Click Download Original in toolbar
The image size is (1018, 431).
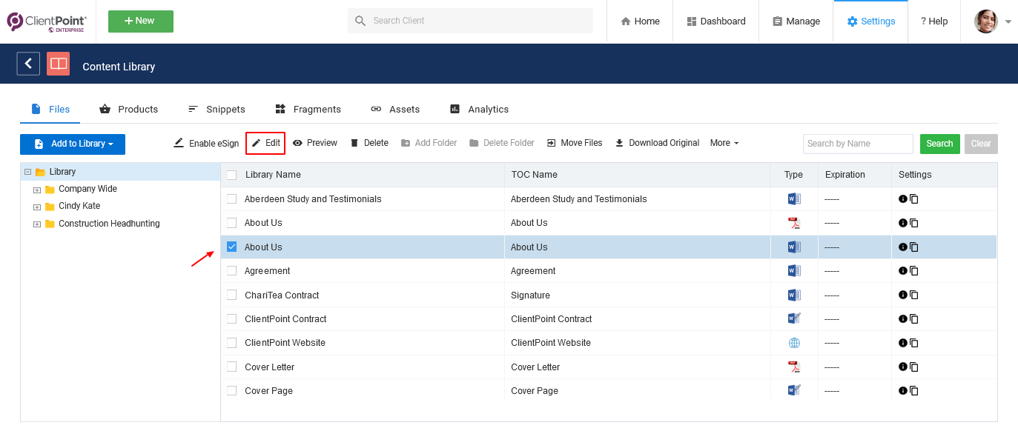tap(657, 143)
